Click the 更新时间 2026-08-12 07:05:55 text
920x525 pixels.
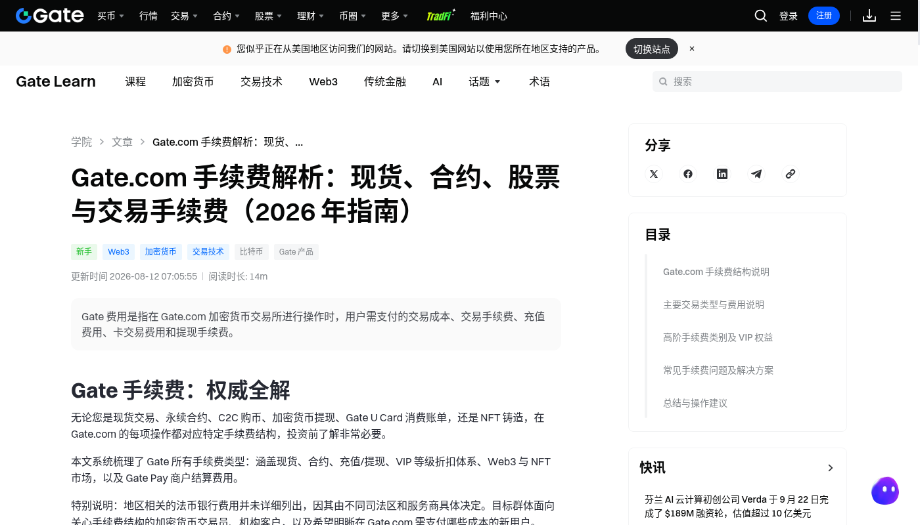[134, 276]
